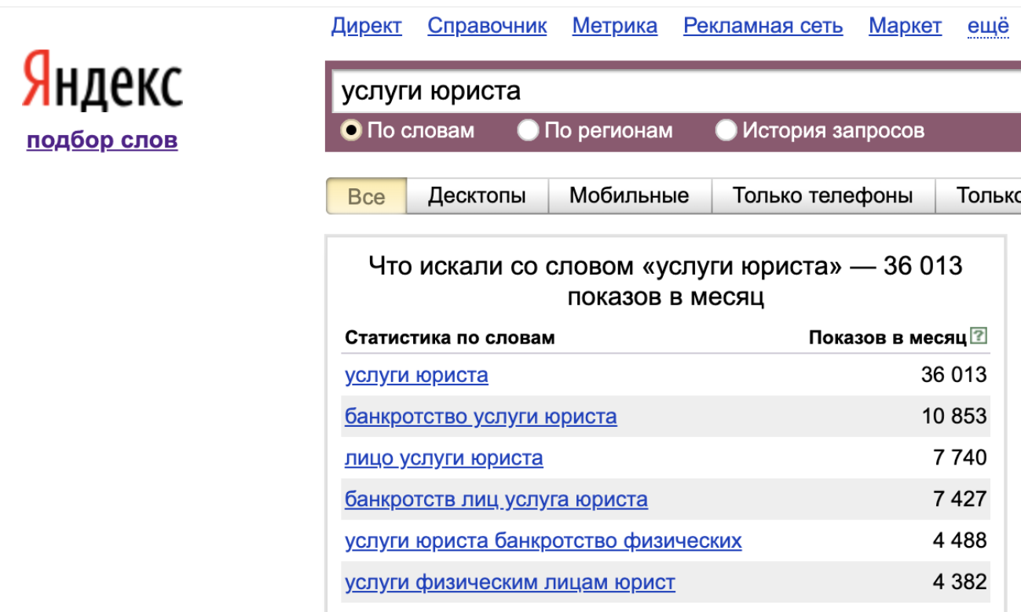Click the Яндекс logo
Screen dimensions: 1021x612
(102, 81)
